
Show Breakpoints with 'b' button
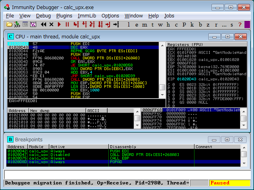(x=200, y=25)
